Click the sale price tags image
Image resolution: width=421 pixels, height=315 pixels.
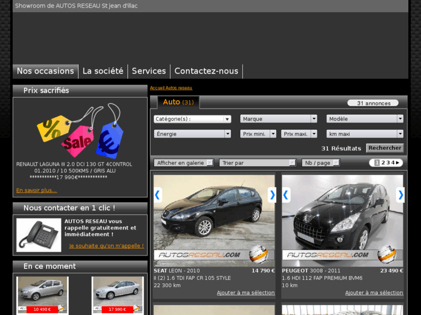80,131
